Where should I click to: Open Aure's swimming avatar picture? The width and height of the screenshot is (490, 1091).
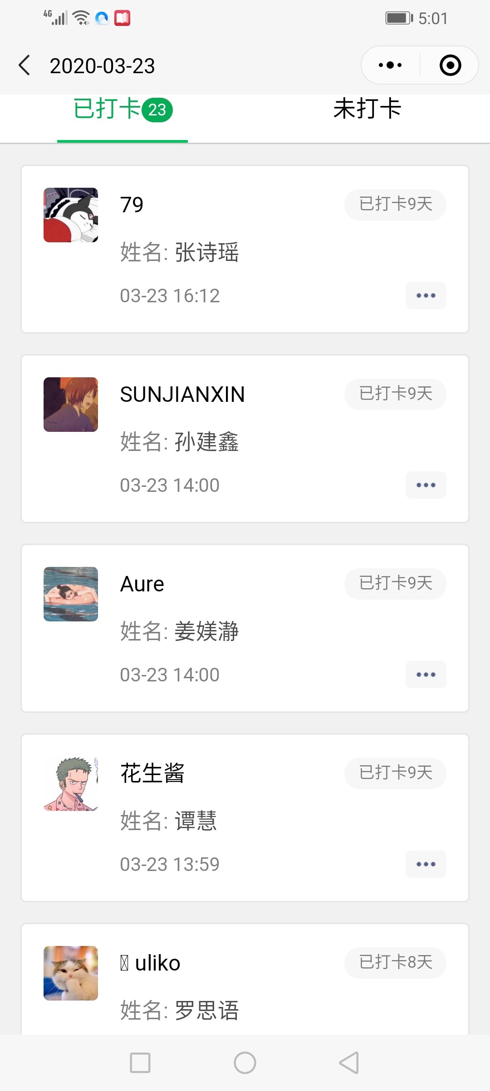click(x=71, y=594)
